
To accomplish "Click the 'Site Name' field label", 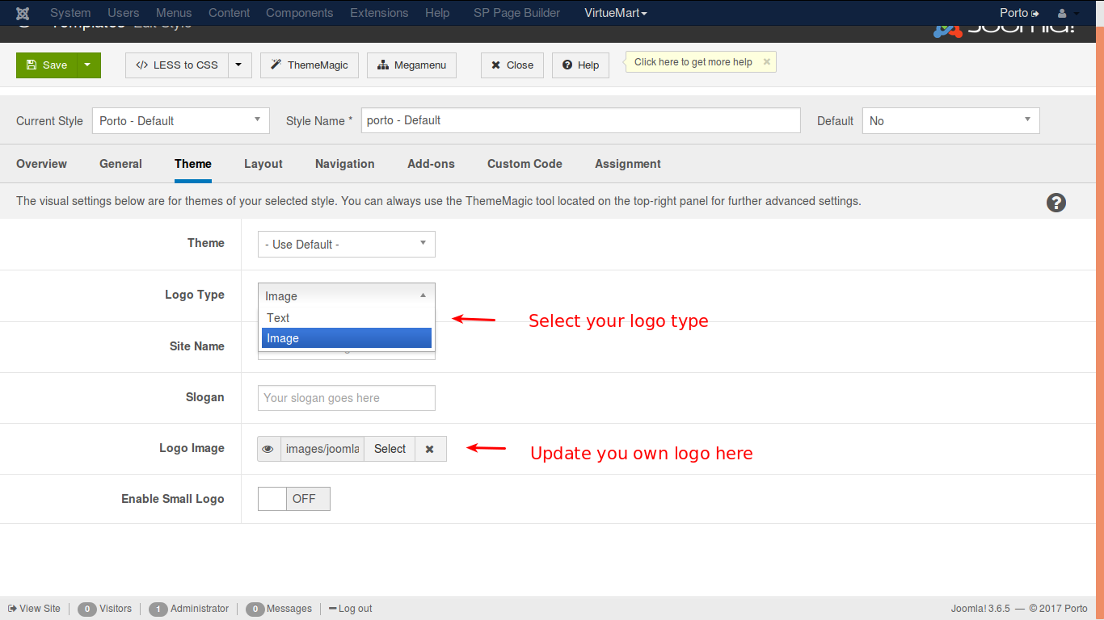I will (197, 346).
